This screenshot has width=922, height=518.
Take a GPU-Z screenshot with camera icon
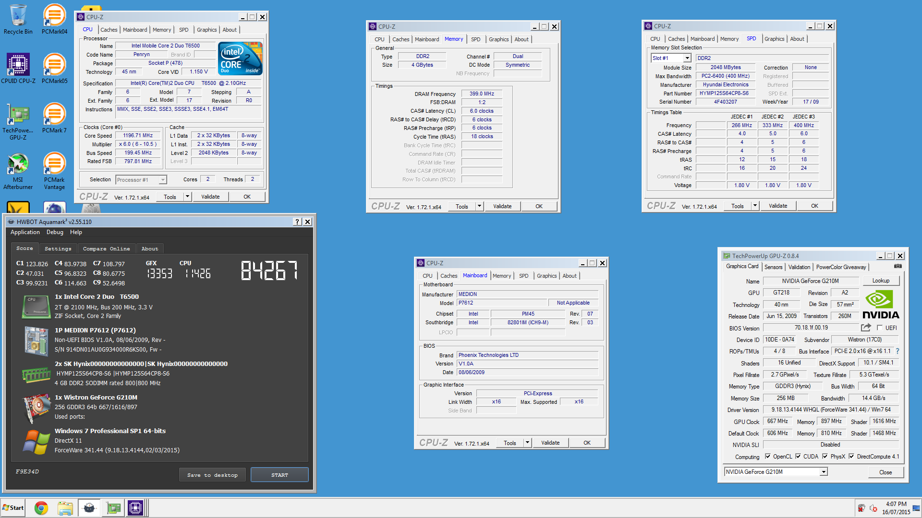click(x=898, y=266)
